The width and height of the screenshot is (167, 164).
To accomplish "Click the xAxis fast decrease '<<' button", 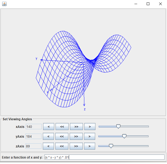I will click(x=62, y=127).
